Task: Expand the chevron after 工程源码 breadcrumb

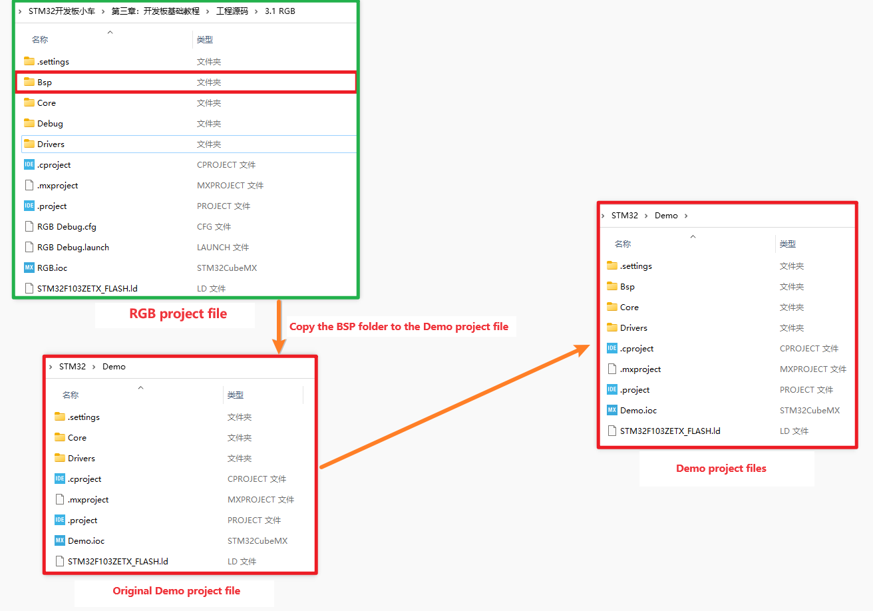Action: [256, 11]
